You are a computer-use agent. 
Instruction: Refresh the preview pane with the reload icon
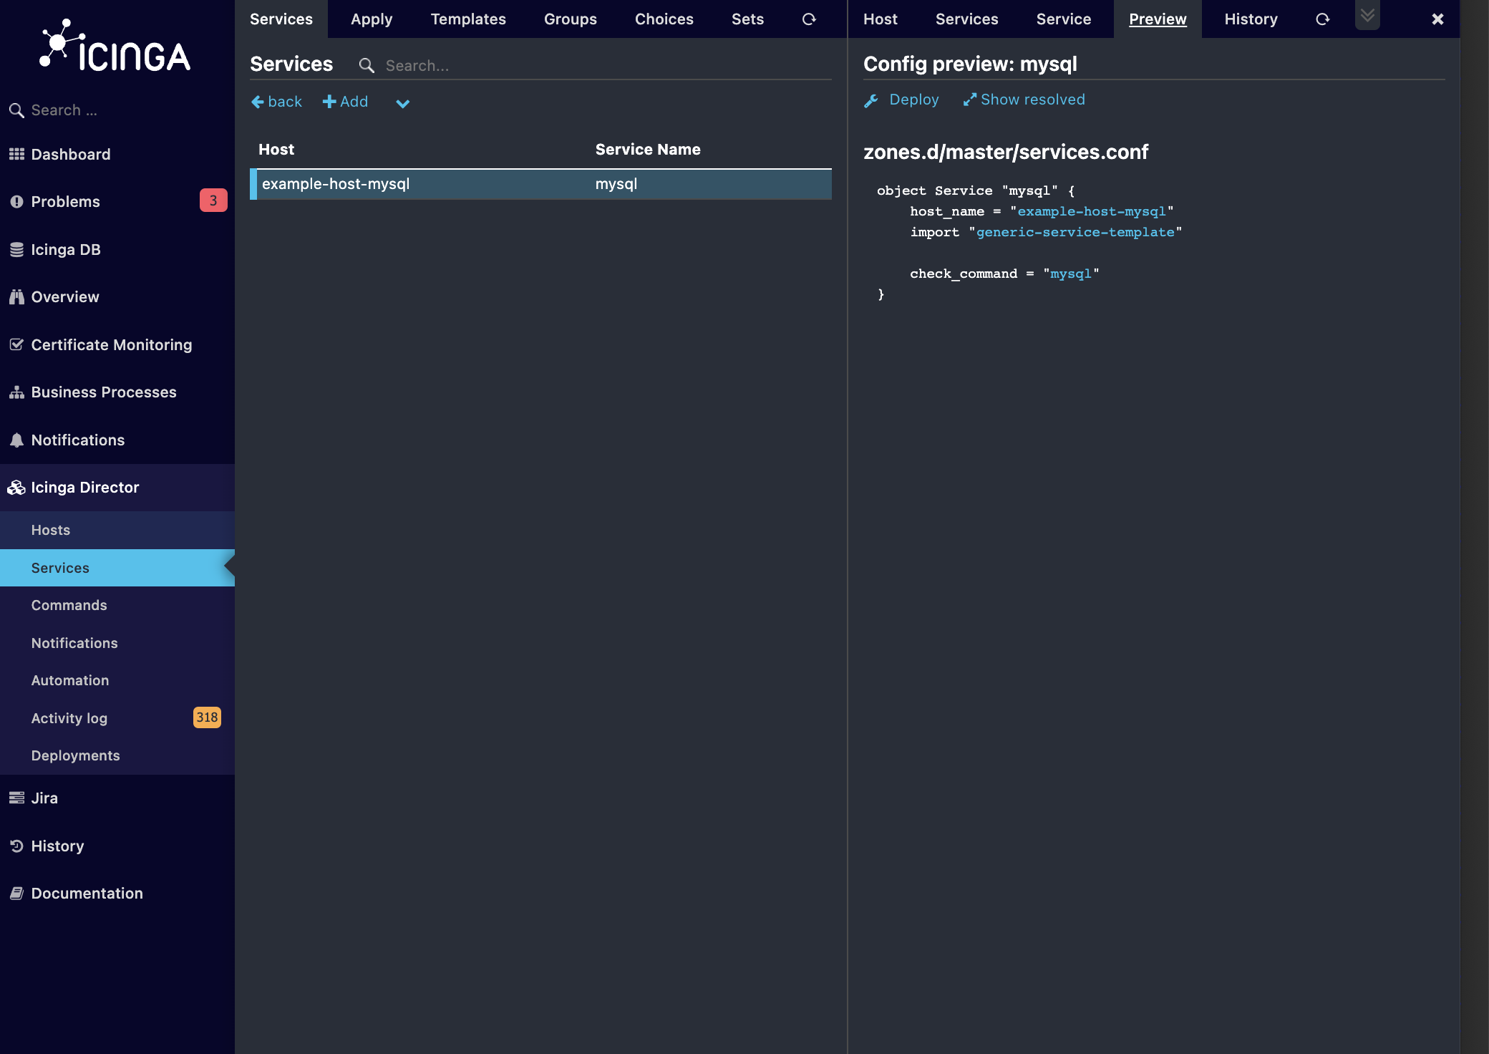[1322, 19]
